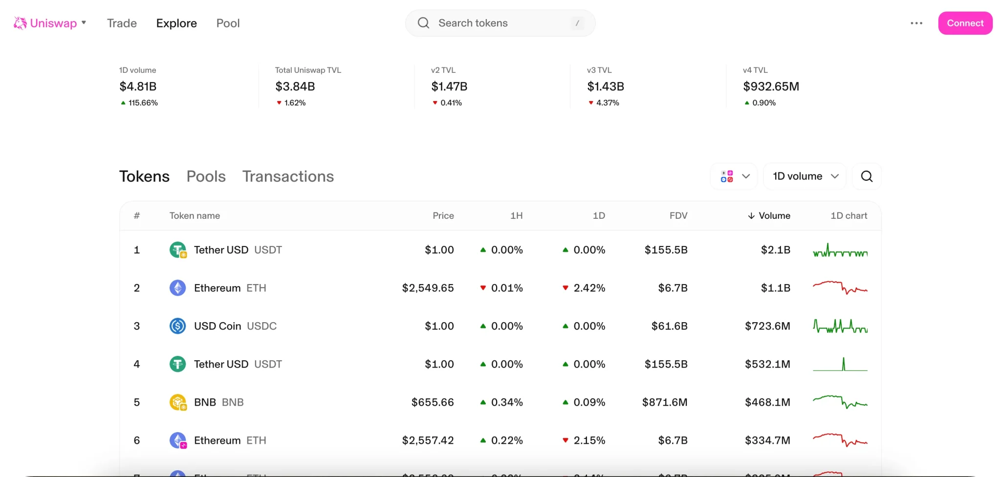Viewport: 1001px width, 477px height.
Task: Expand the Uniswap logo dropdown arrow
Action: click(x=84, y=22)
